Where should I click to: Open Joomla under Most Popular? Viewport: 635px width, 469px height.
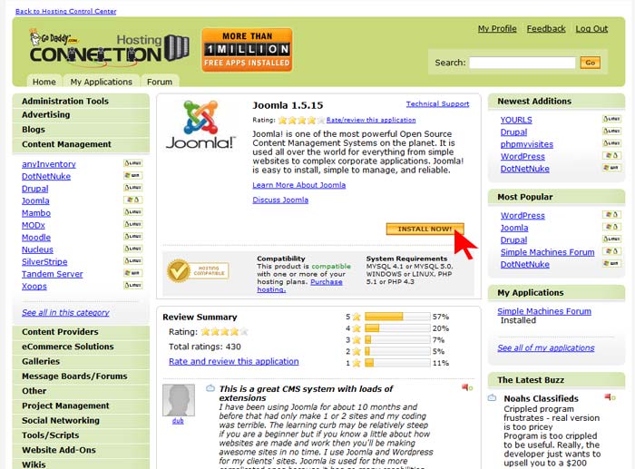point(514,228)
